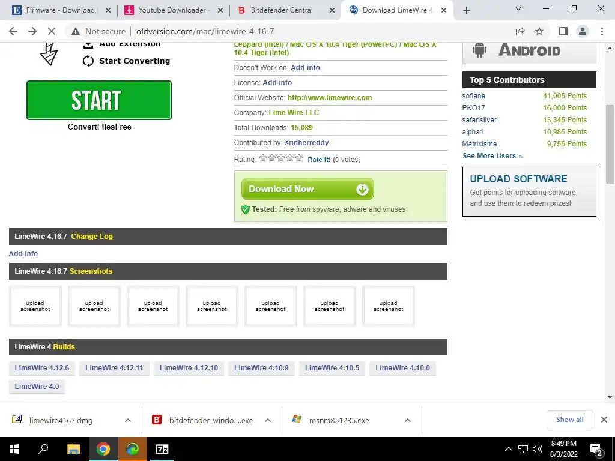Click Add info next to License
Image resolution: width=615 pixels, height=461 pixels.
pyautogui.click(x=277, y=83)
